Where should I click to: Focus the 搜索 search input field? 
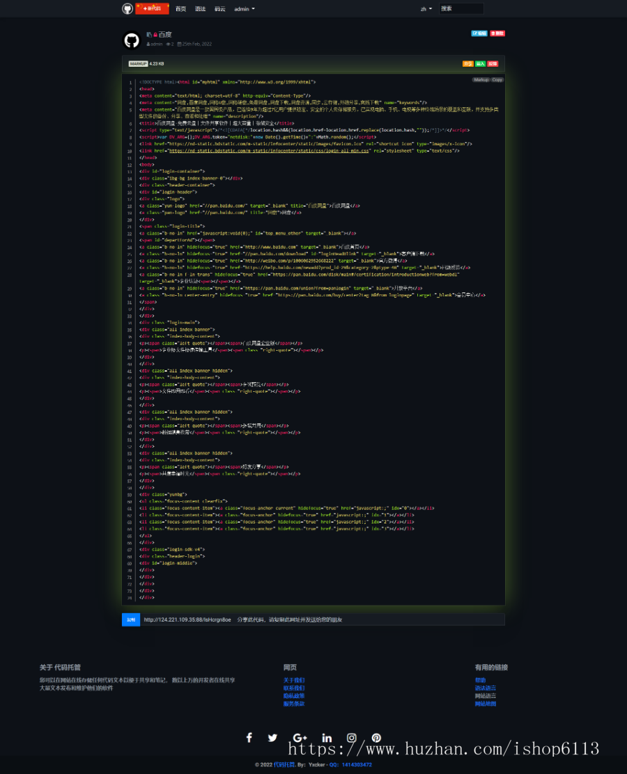(461, 8)
